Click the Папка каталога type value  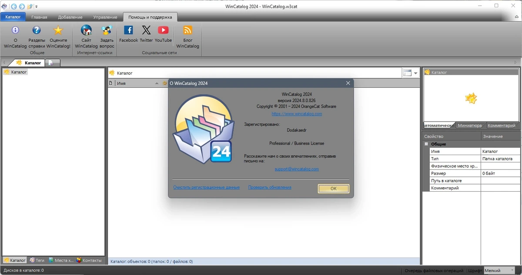tap(501, 159)
